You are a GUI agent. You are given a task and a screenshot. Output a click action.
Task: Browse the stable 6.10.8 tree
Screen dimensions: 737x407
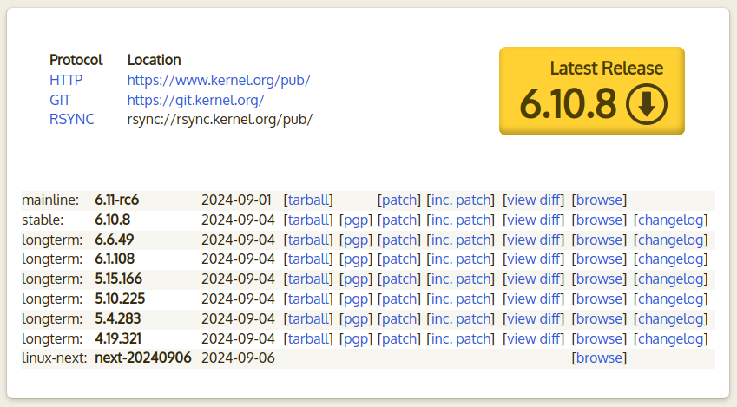pyautogui.click(x=599, y=220)
